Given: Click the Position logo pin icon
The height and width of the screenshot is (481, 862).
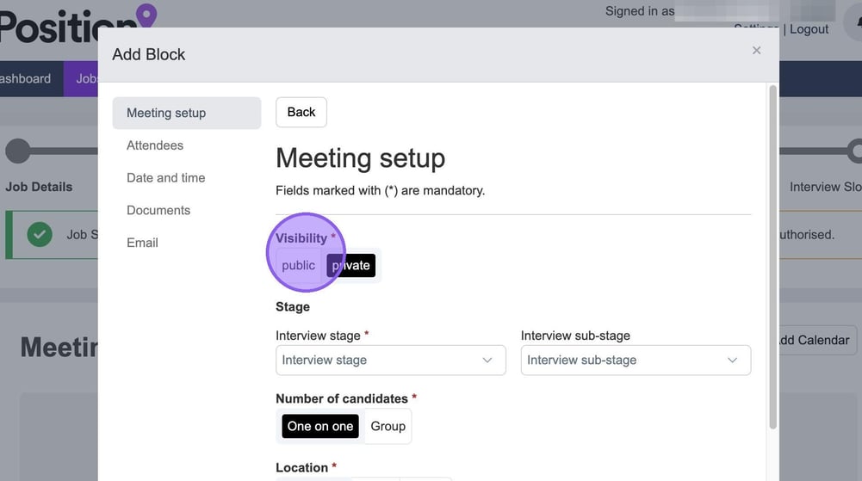Looking at the screenshot, I should coord(147,15).
